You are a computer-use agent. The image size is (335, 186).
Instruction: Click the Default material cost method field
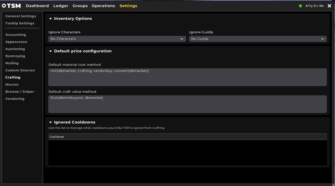point(187,77)
